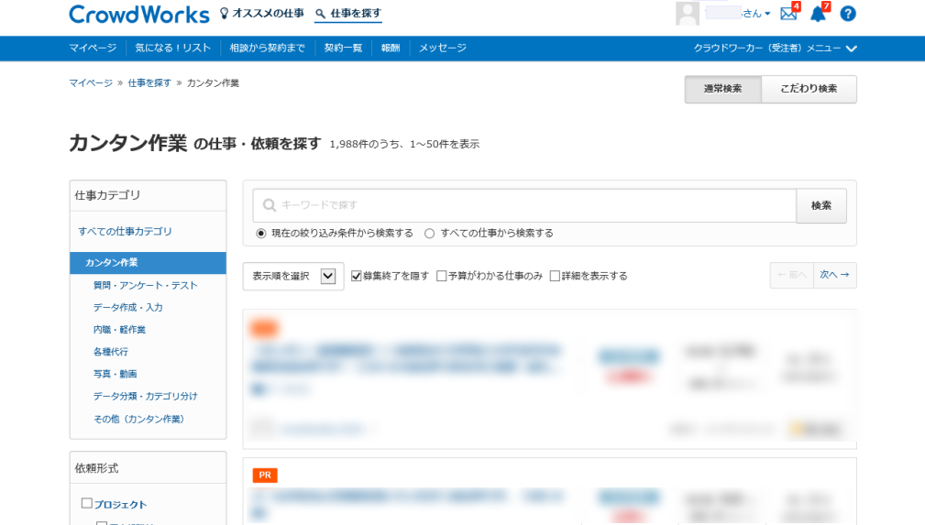
Task: Click the 次へ next page button
Action: pyautogui.click(x=835, y=275)
